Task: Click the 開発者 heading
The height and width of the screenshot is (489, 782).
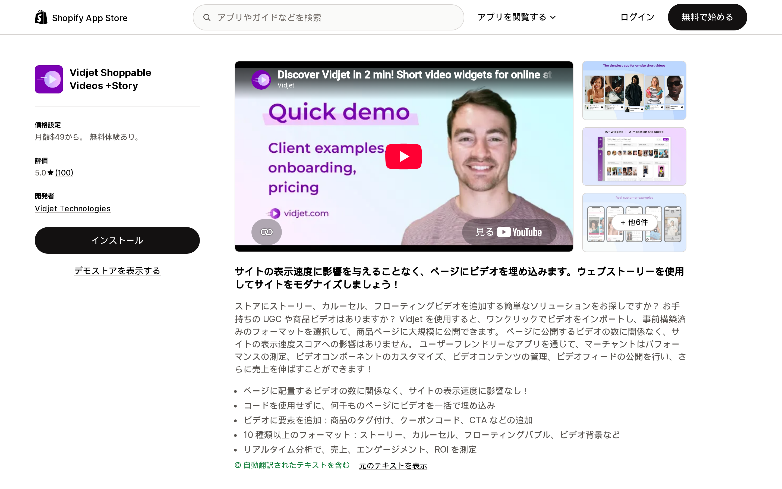Action: coord(45,196)
